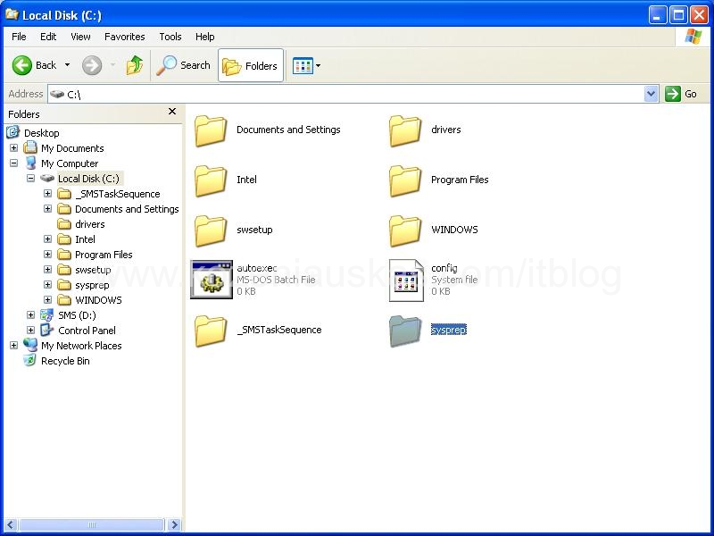Maximize the Local Disk (C:) window
Image resolution: width=714 pixels, height=536 pixels.
click(678, 15)
